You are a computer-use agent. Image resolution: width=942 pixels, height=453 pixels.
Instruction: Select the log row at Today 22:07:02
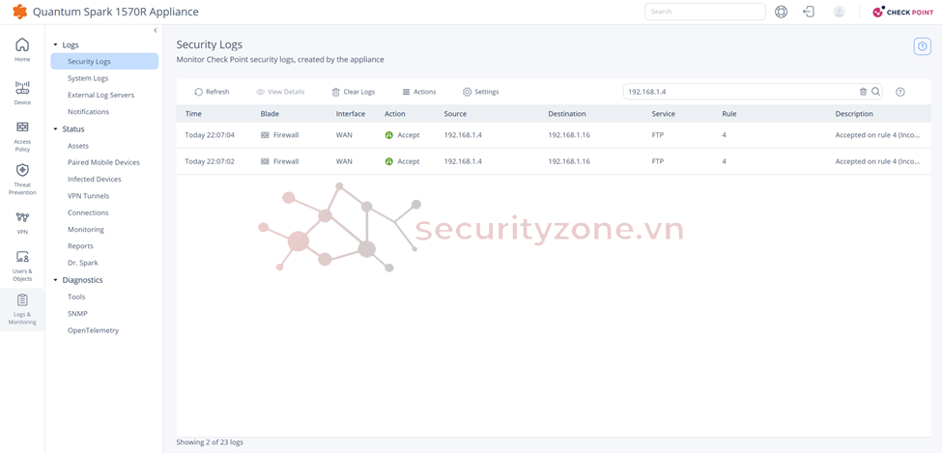coord(554,161)
